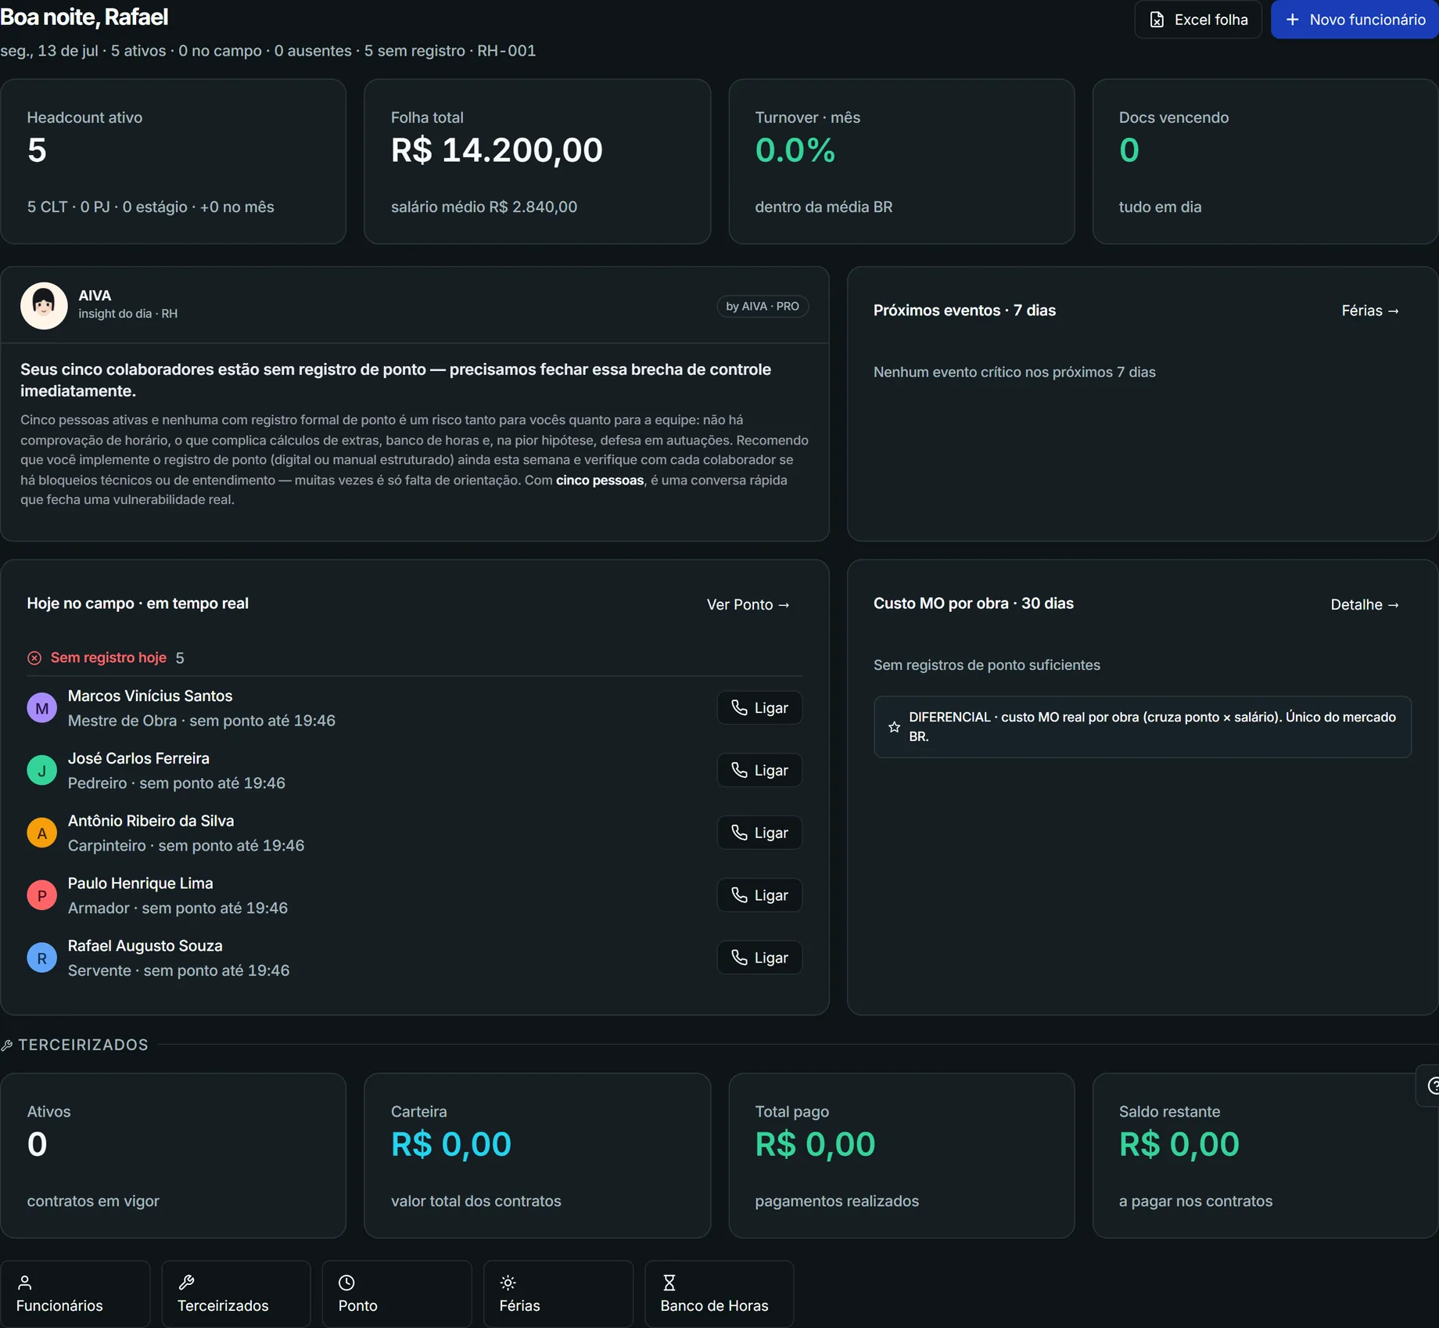This screenshot has width=1439, height=1328.
Task: Click the AIVA avatar picture
Action: tap(44, 305)
